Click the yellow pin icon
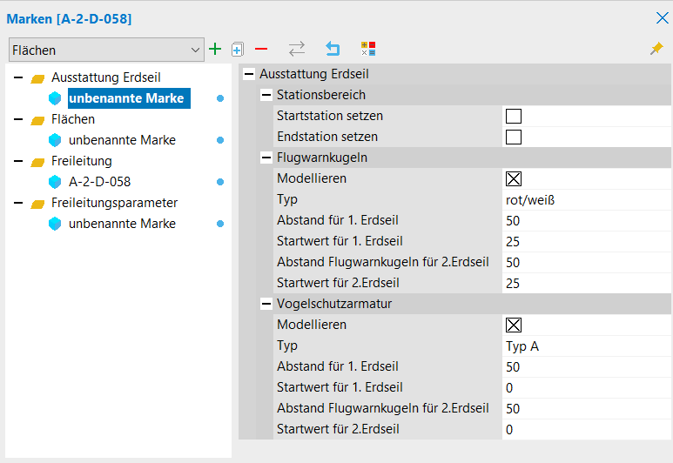This screenshot has height=463, width=673. click(656, 50)
